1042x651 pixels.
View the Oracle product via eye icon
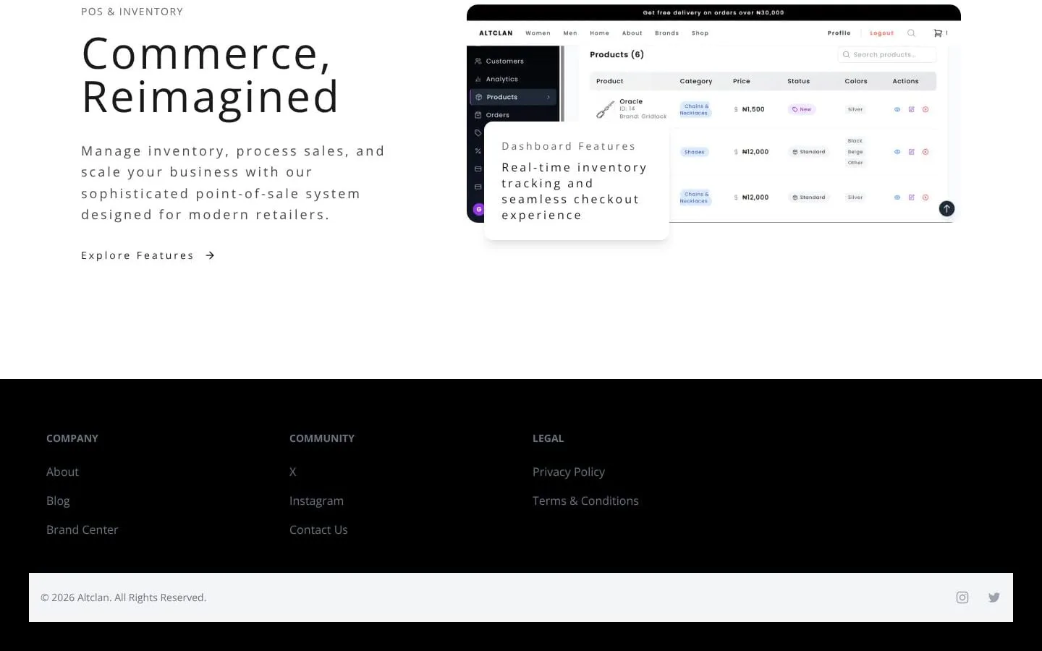click(x=897, y=110)
